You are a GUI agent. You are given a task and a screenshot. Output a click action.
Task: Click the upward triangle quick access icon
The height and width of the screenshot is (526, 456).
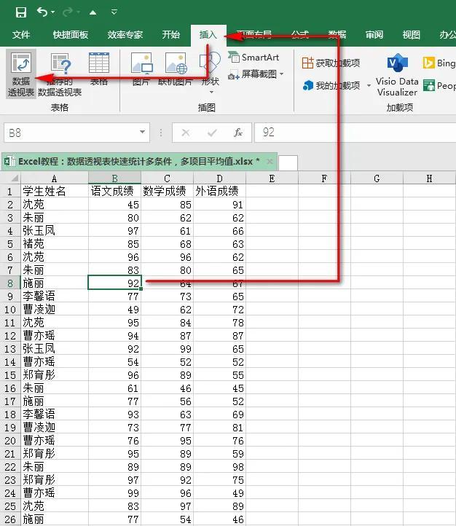tap(93, 12)
